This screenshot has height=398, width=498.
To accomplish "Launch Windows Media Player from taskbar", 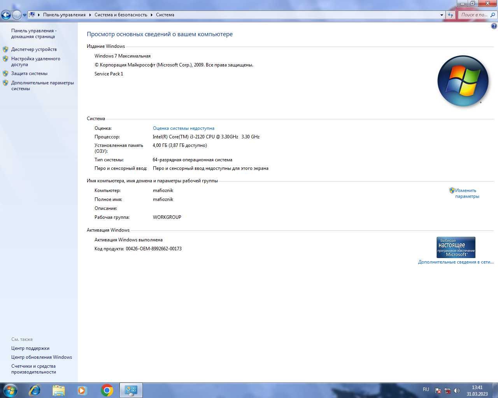I will (82, 390).
